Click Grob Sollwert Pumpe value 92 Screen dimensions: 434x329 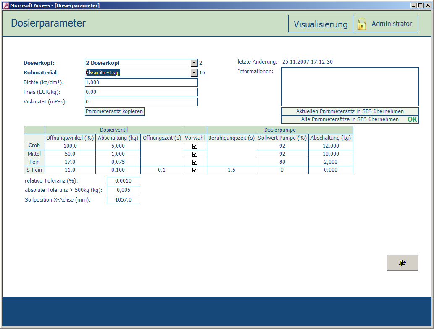click(x=282, y=146)
